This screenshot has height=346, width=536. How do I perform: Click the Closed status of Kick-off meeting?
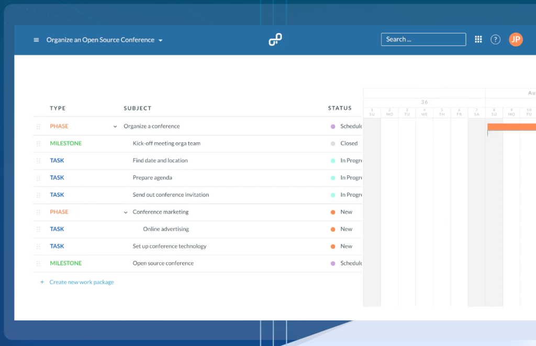349,143
